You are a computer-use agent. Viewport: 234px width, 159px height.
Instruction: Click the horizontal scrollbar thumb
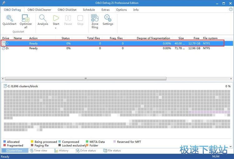86,79
